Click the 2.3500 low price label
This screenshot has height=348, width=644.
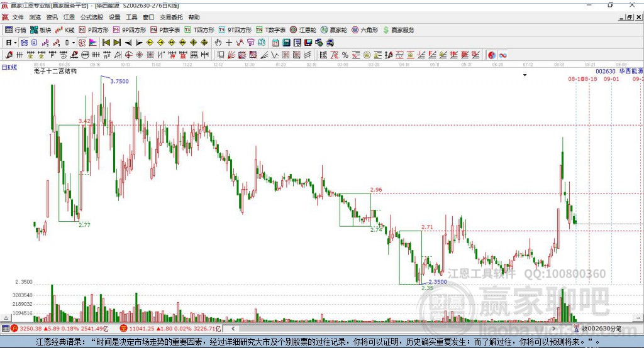pos(438,281)
